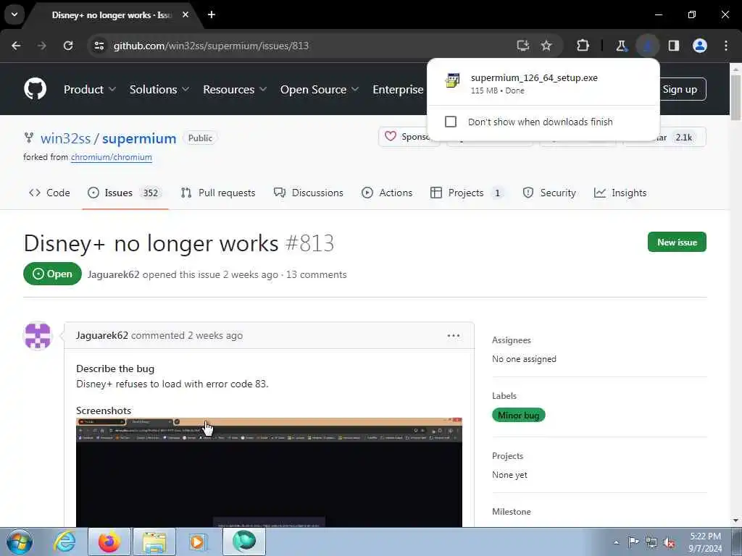Open Jaguarek62 author link in comment

[x=102, y=336]
